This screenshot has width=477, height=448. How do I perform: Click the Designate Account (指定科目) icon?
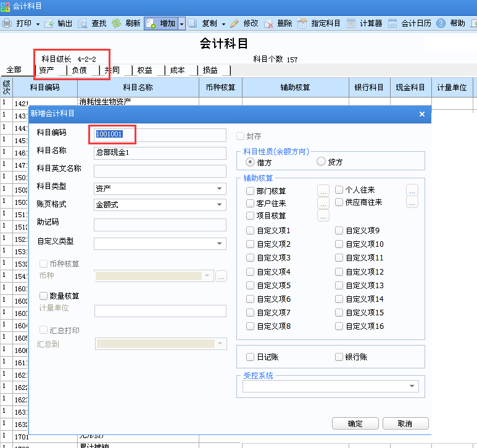coord(302,23)
